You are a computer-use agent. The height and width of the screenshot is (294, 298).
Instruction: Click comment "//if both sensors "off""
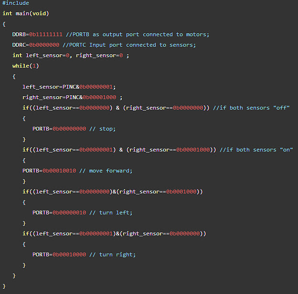pyautogui.click(x=251, y=108)
